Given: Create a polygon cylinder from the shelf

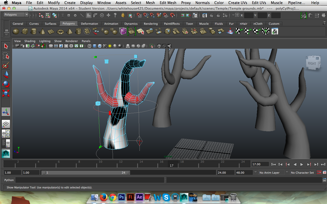Looking at the screenshot, I should click(33, 31).
